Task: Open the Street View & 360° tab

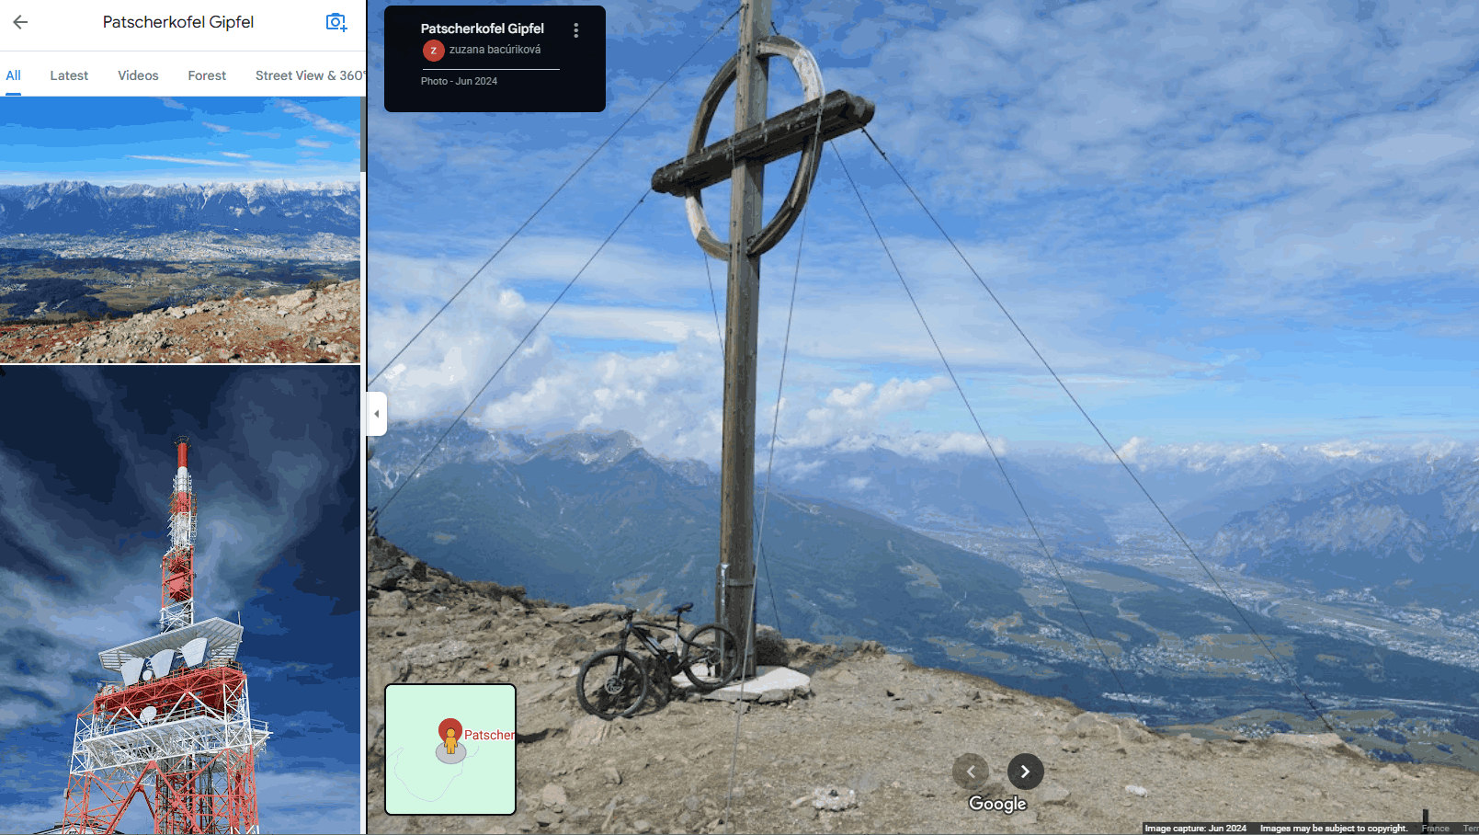Action: [x=311, y=75]
